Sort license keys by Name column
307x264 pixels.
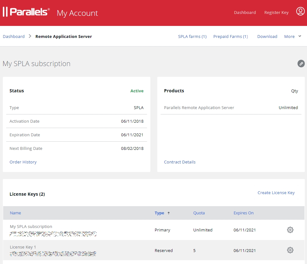pos(15,213)
